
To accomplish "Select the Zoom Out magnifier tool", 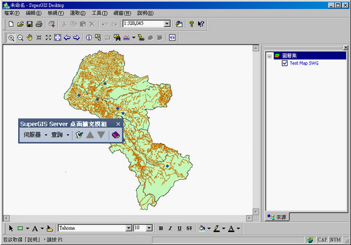I will click(x=20, y=38).
